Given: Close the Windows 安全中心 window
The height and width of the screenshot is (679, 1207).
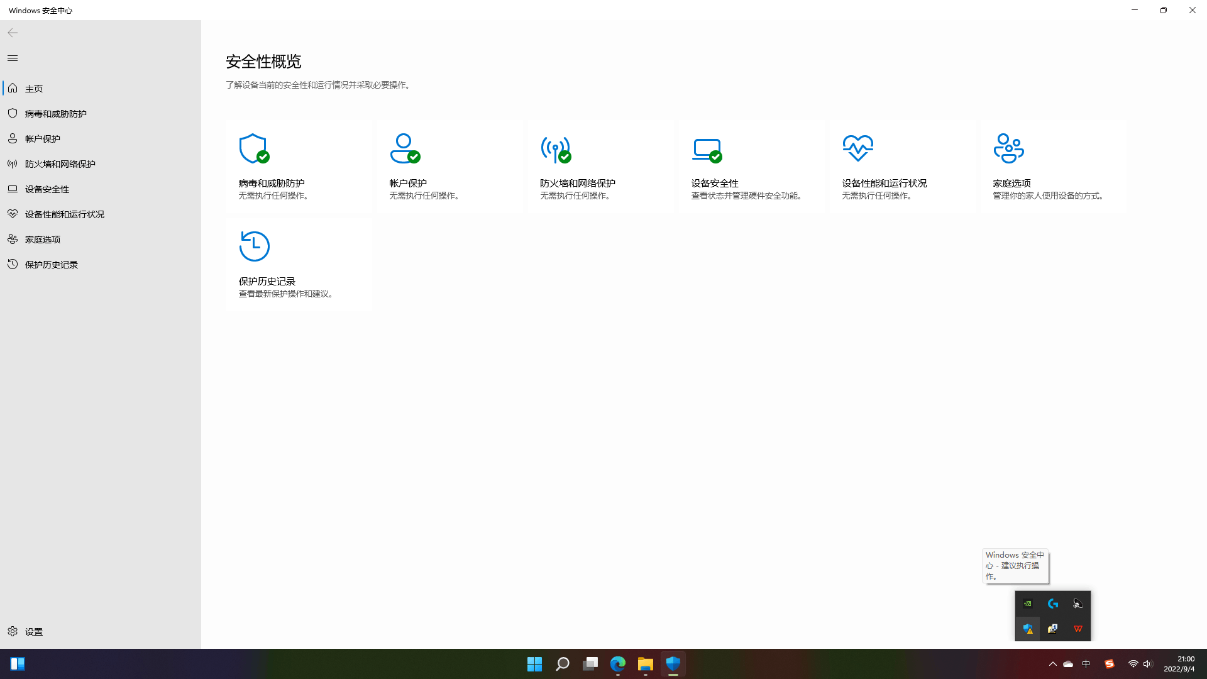Looking at the screenshot, I should pos(1193,10).
